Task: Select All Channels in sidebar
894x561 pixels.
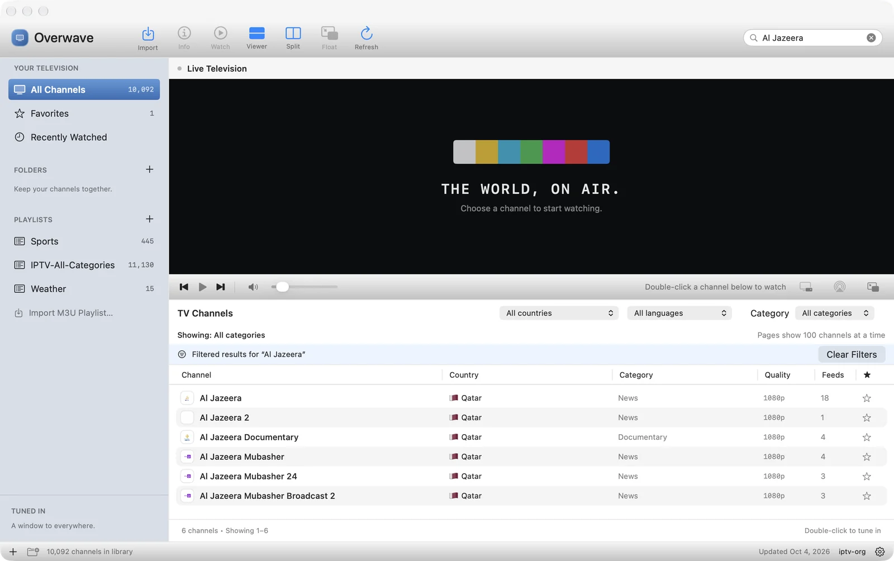Action: [84, 89]
